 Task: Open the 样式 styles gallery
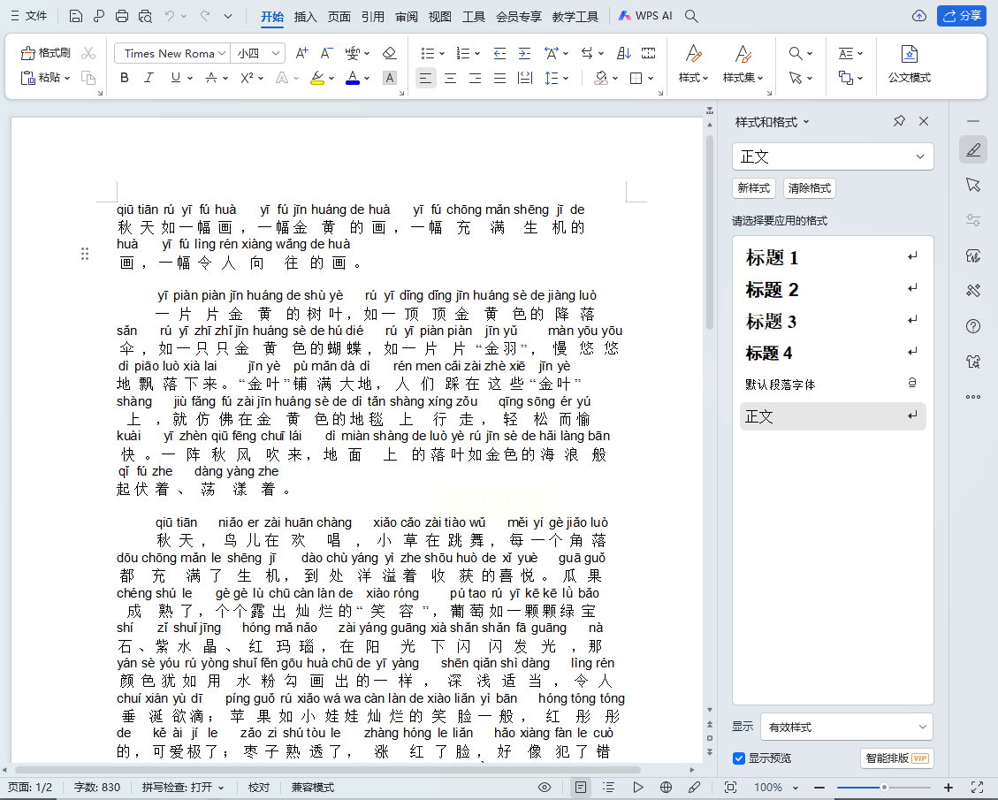tap(693, 64)
